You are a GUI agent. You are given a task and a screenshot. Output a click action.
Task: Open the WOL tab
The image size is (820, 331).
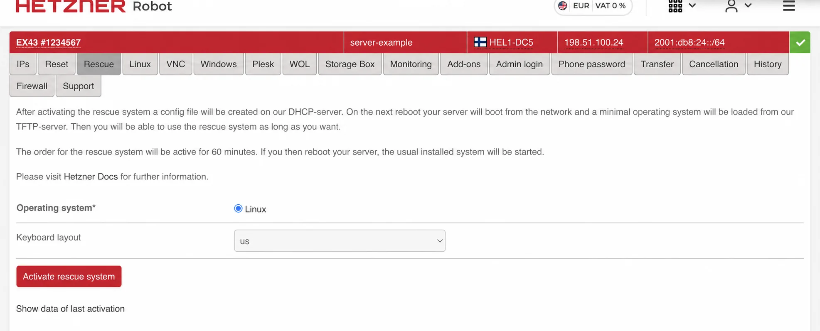coord(300,64)
